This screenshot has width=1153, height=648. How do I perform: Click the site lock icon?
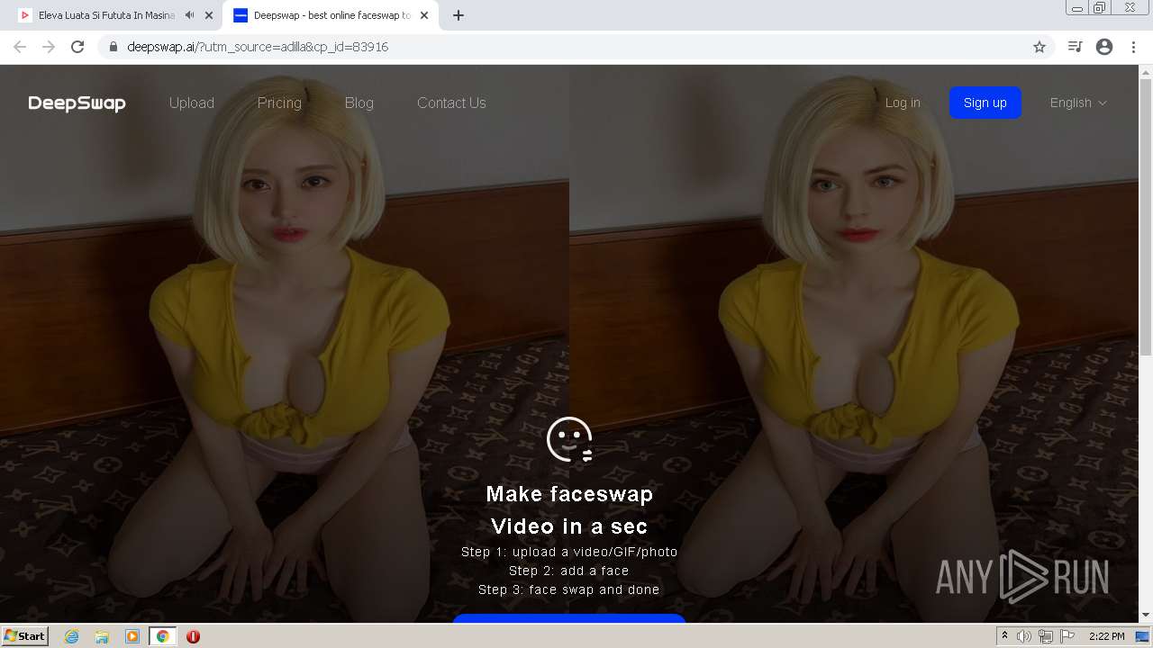113,47
